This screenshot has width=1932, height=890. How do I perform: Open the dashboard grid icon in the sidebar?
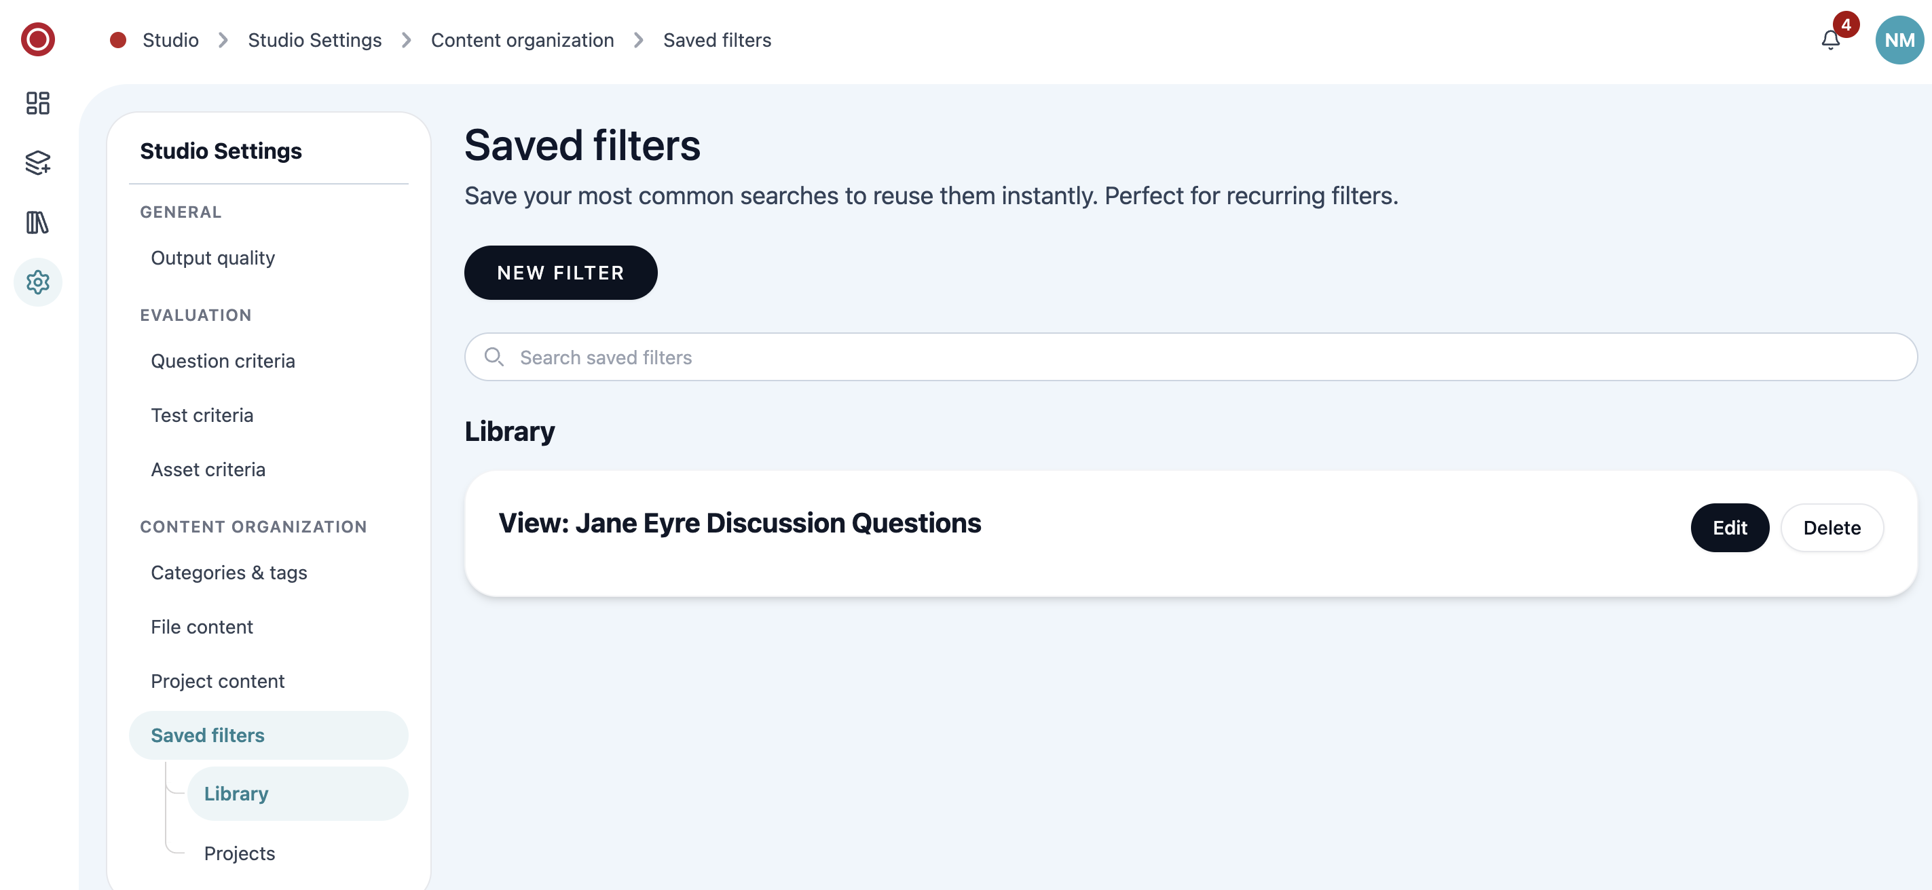click(37, 102)
